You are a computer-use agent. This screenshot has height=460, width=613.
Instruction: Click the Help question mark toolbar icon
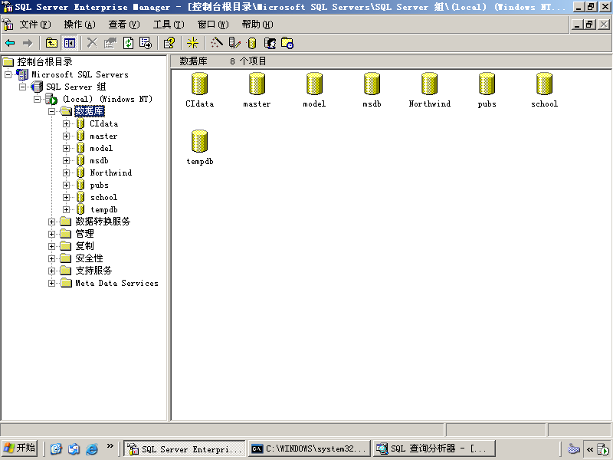[169, 43]
